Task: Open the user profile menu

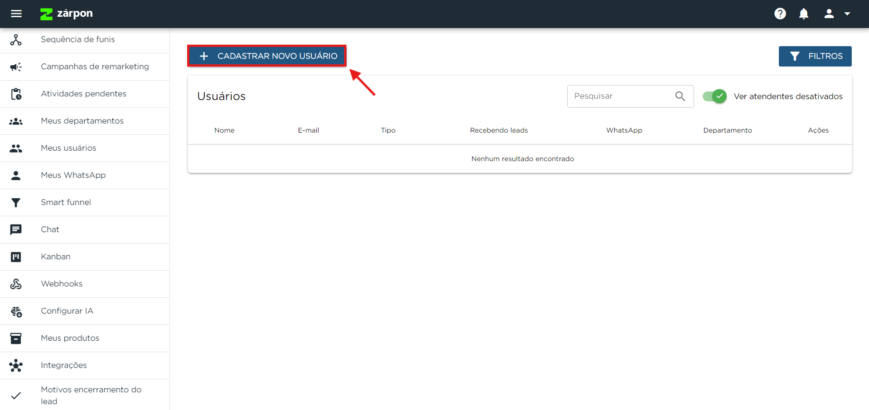Action: pos(829,14)
